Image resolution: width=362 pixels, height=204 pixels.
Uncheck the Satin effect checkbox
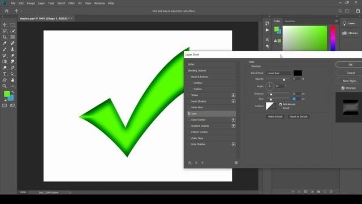[189, 114]
